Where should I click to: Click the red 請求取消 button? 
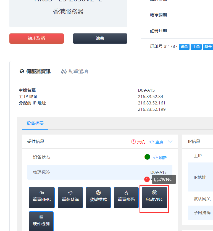pos(36,38)
